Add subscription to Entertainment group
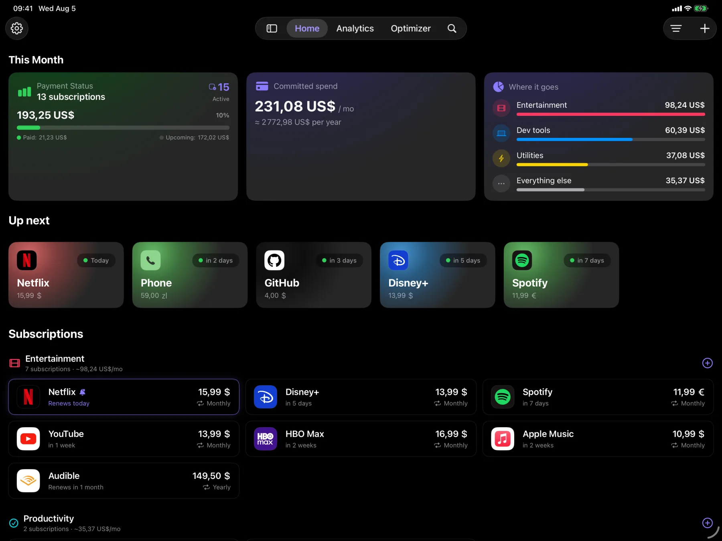Screen dimensions: 722x541 (x=708, y=363)
